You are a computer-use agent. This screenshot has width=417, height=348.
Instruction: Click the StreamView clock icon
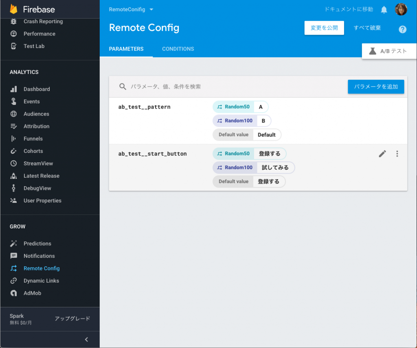tap(13, 163)
